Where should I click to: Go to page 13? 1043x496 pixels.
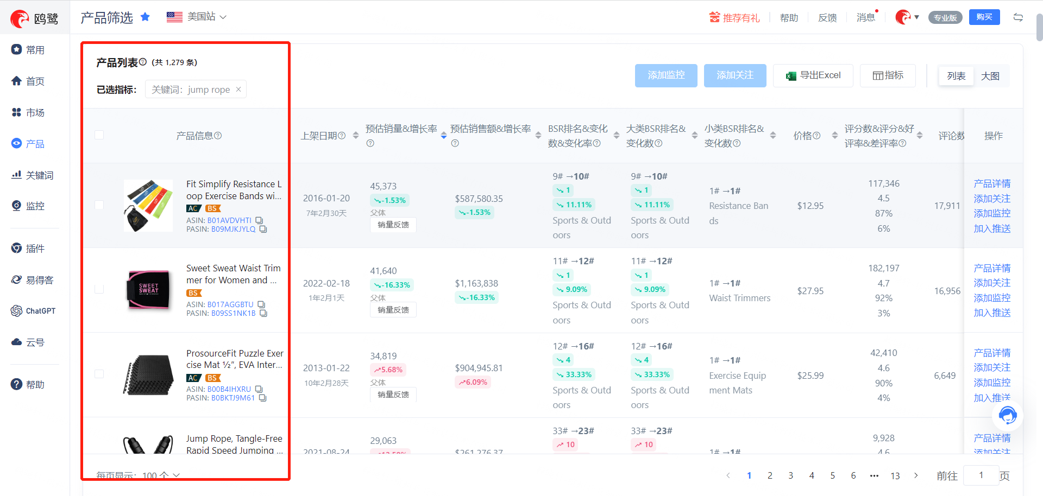tap(895, 475)
